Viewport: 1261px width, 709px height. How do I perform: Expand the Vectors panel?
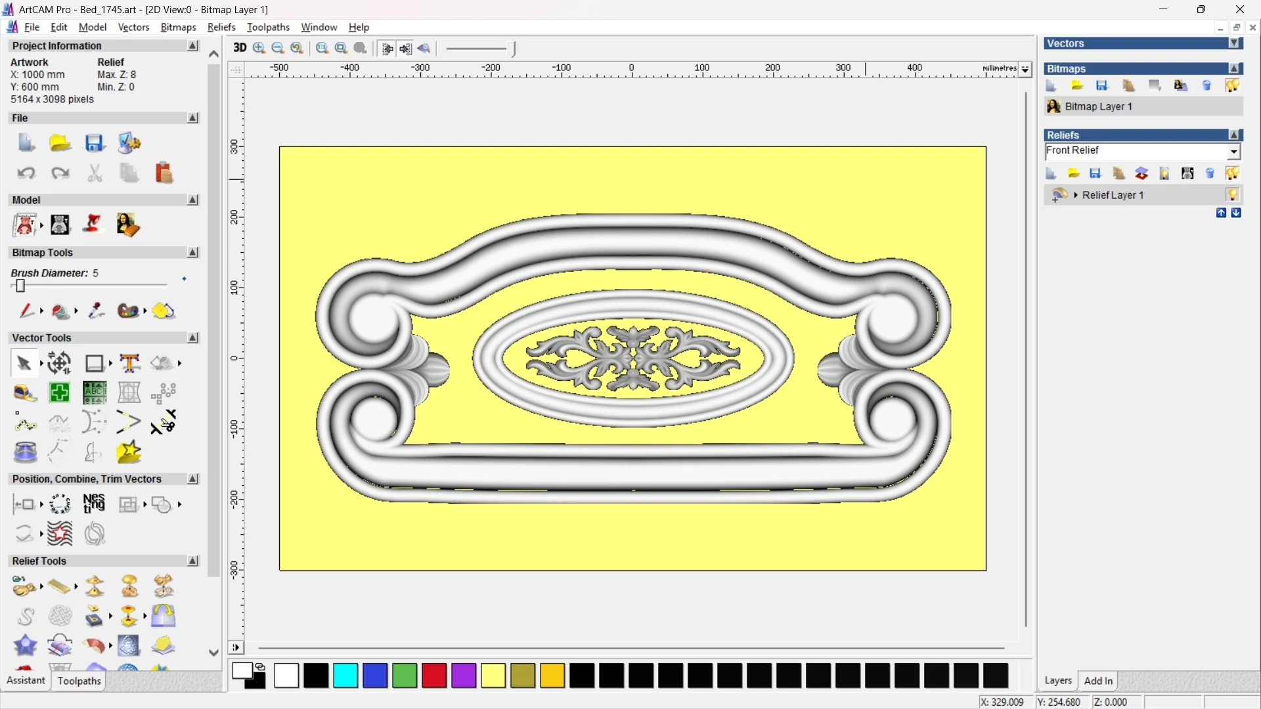tap(1234, 43)
